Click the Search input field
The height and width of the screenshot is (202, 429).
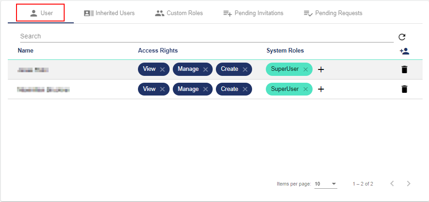(x=206, y=36)
